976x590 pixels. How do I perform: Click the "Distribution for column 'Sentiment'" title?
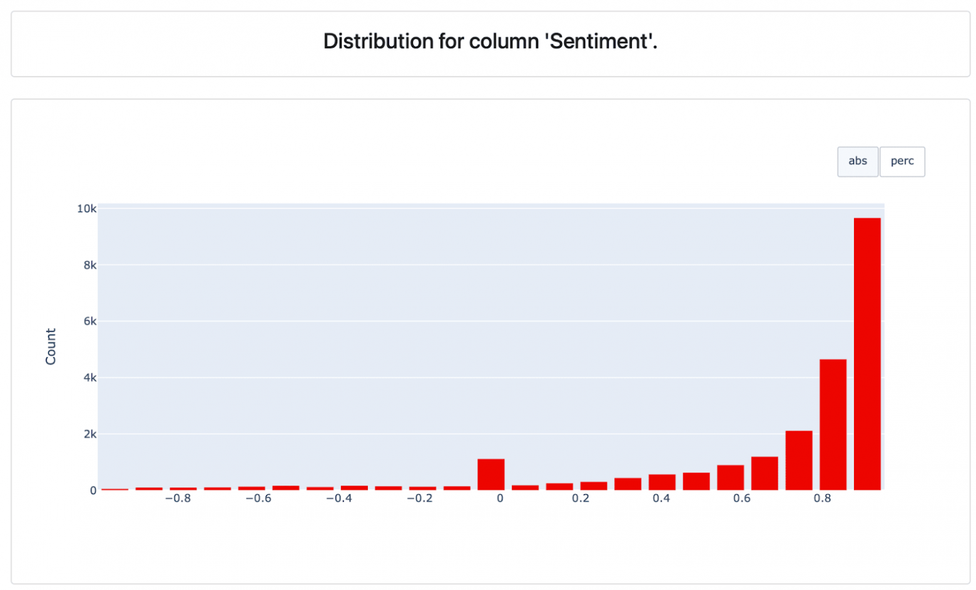490,41
